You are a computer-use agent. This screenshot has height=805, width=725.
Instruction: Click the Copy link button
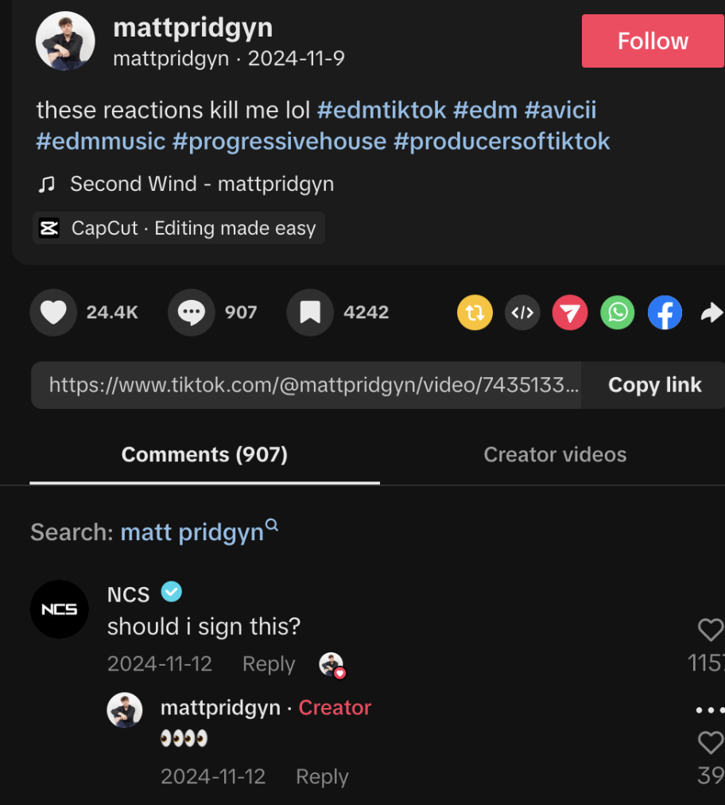click(654, 385)
